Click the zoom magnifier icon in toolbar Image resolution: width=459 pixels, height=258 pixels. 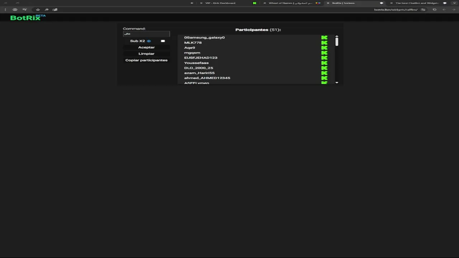coord(47,10)
